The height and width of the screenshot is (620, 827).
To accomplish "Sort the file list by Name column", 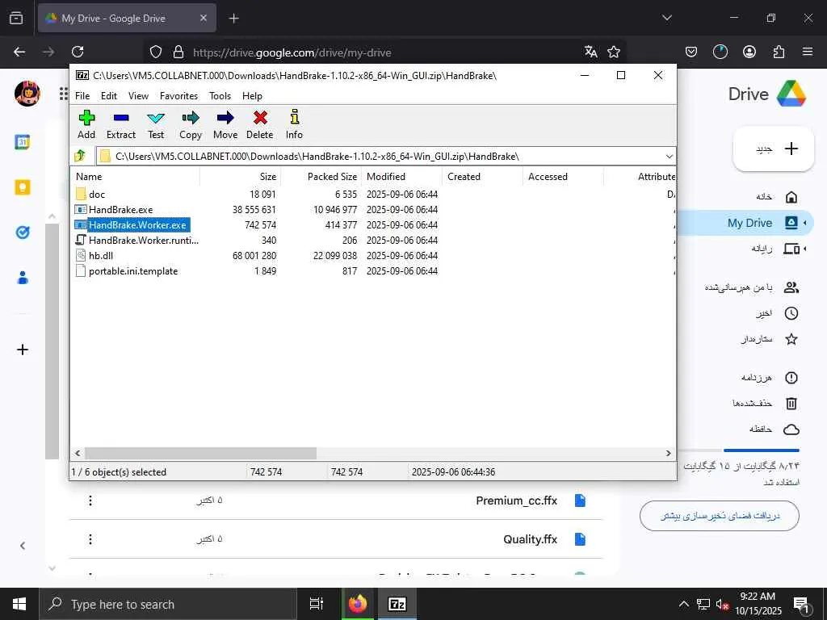I will tap(135, 177).
